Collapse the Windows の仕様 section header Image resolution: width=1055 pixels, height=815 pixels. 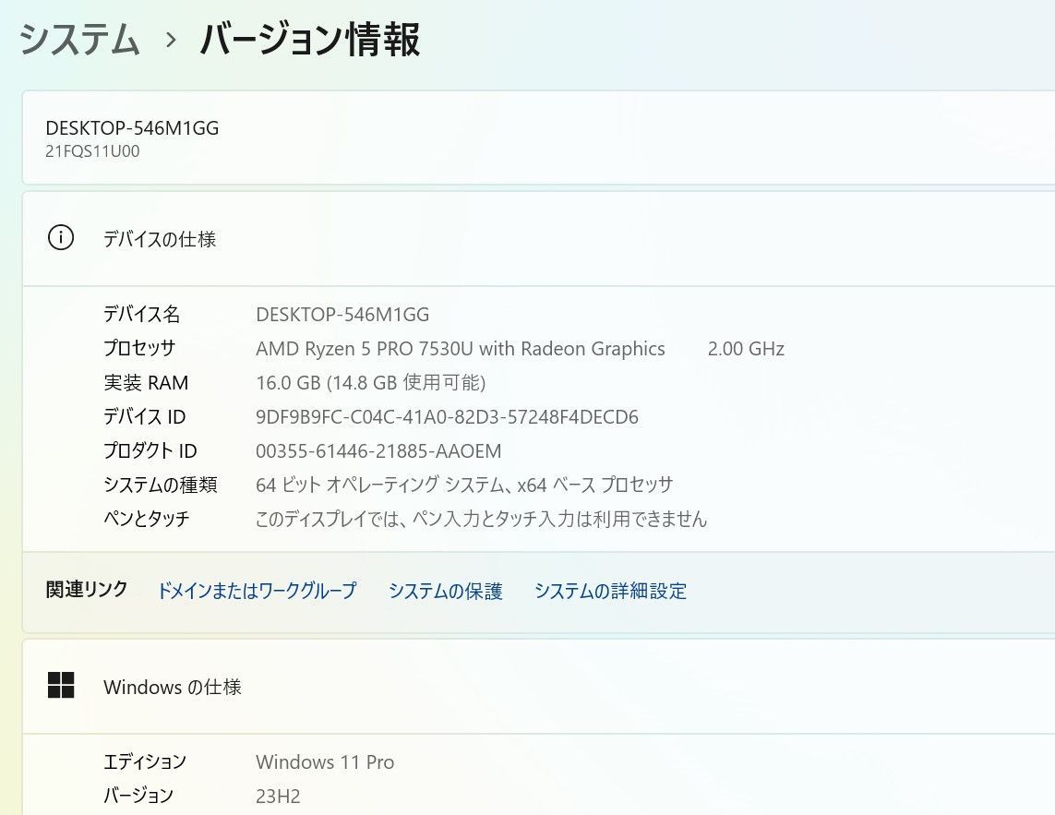point(538,687)
